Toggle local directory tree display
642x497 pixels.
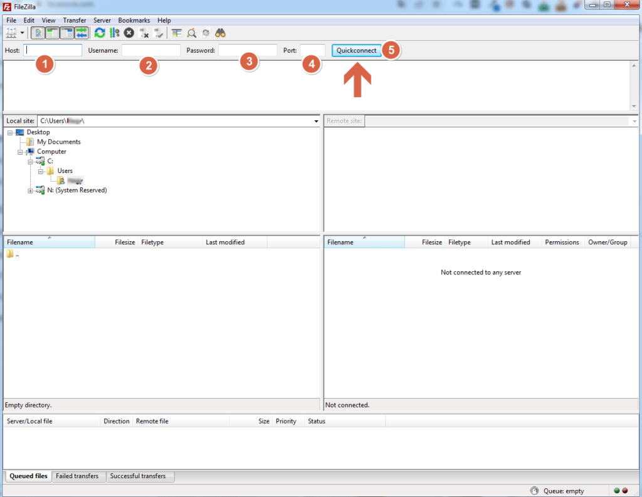[53, 33]
